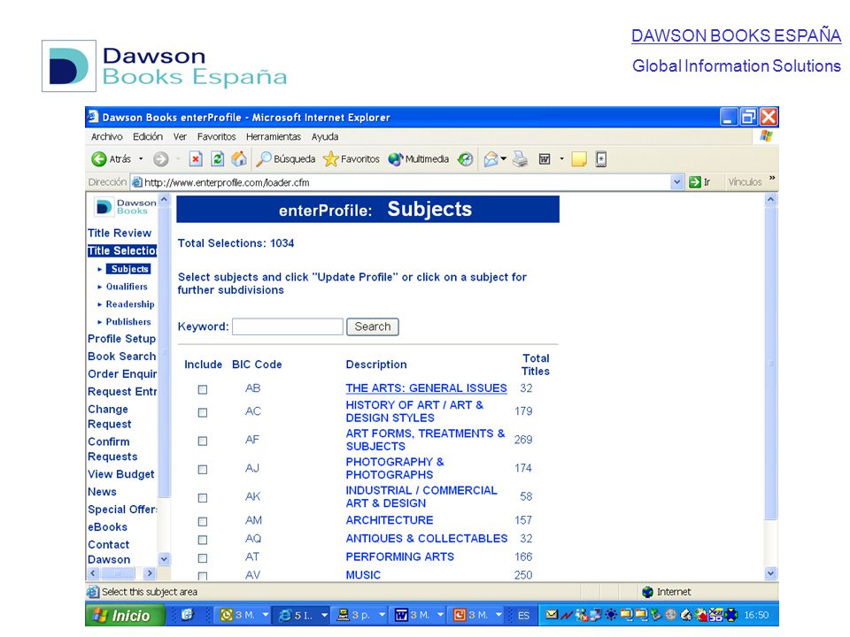850x637 pixels.
Task: Click the Atrás back arrow icon
Action: [98, 159]
